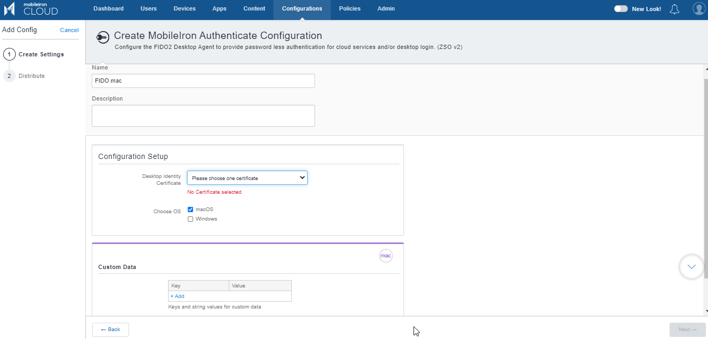Click the circular scroll-down chevron button
Image resolution: width=708 pixels, height=339 pixels.
691,267
